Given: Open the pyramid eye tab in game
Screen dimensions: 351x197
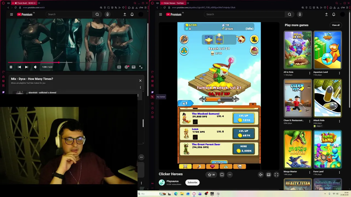Looking at the screenshot, I should tap(226, 166).
